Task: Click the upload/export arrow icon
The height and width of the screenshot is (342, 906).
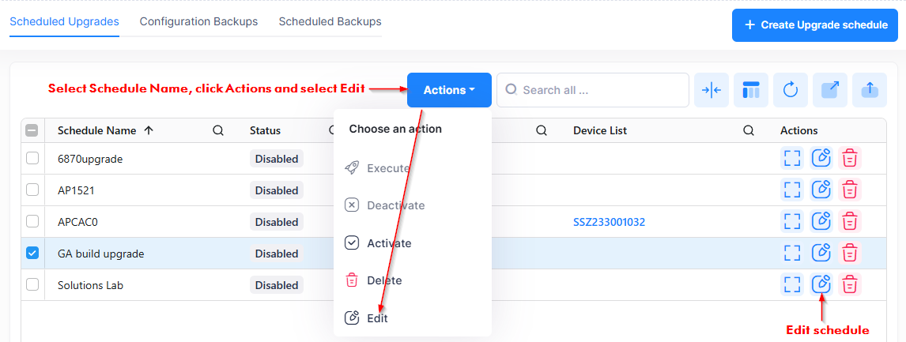Action: (869, 90)
